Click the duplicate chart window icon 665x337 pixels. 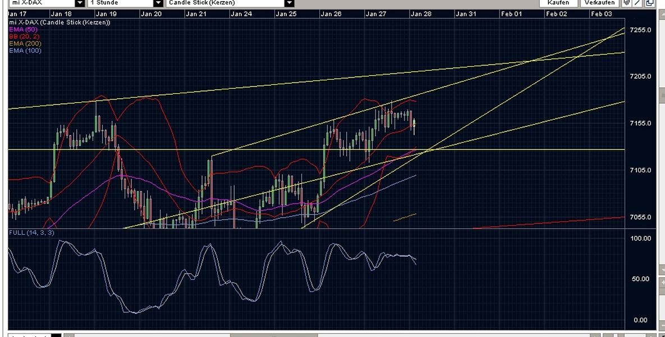[649, 3]
